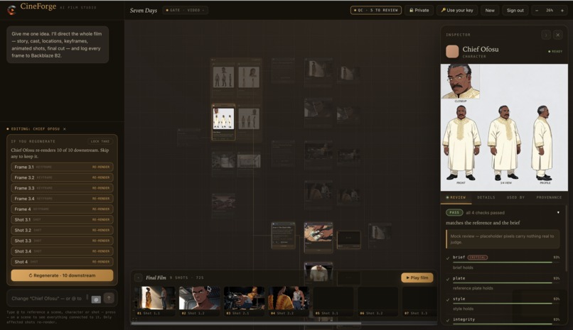This screenshot has height=330, width=573.
Task: Click the 26% zoom level value
Action: pos(550,10)
